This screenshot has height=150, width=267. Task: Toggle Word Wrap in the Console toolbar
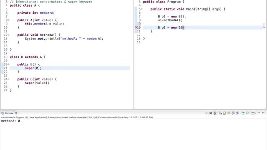[x=229, y=113]
